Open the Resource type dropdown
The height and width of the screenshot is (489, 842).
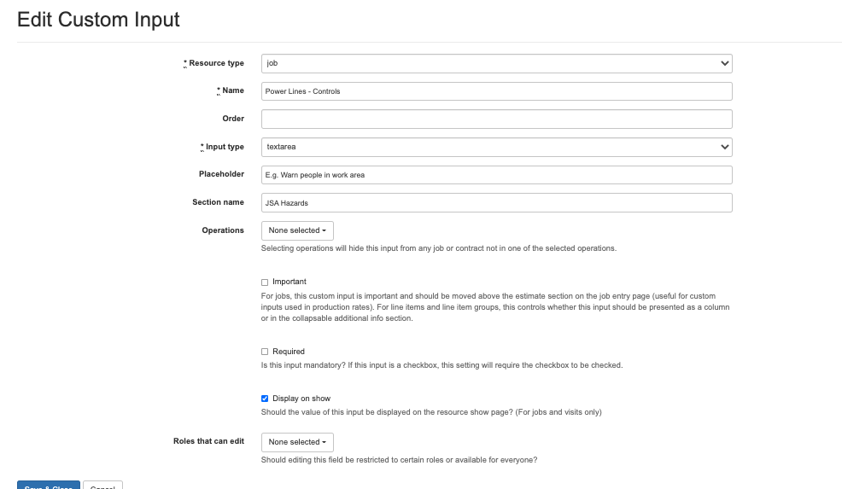click(496, 63)
